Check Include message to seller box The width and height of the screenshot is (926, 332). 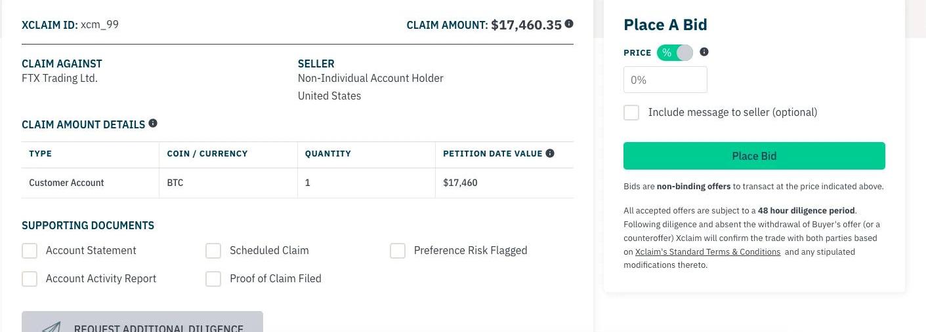[x=631, y=112]
